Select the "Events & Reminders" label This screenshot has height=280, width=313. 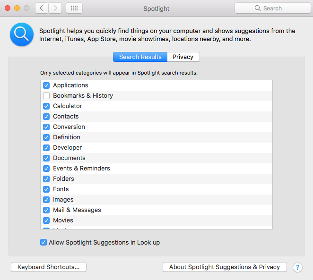[x=81, y=169]
